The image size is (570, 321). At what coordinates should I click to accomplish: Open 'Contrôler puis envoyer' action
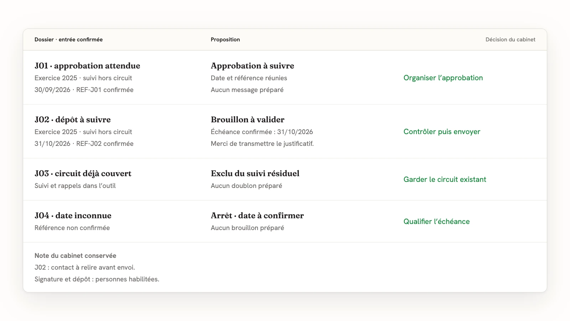pos(442,132)
